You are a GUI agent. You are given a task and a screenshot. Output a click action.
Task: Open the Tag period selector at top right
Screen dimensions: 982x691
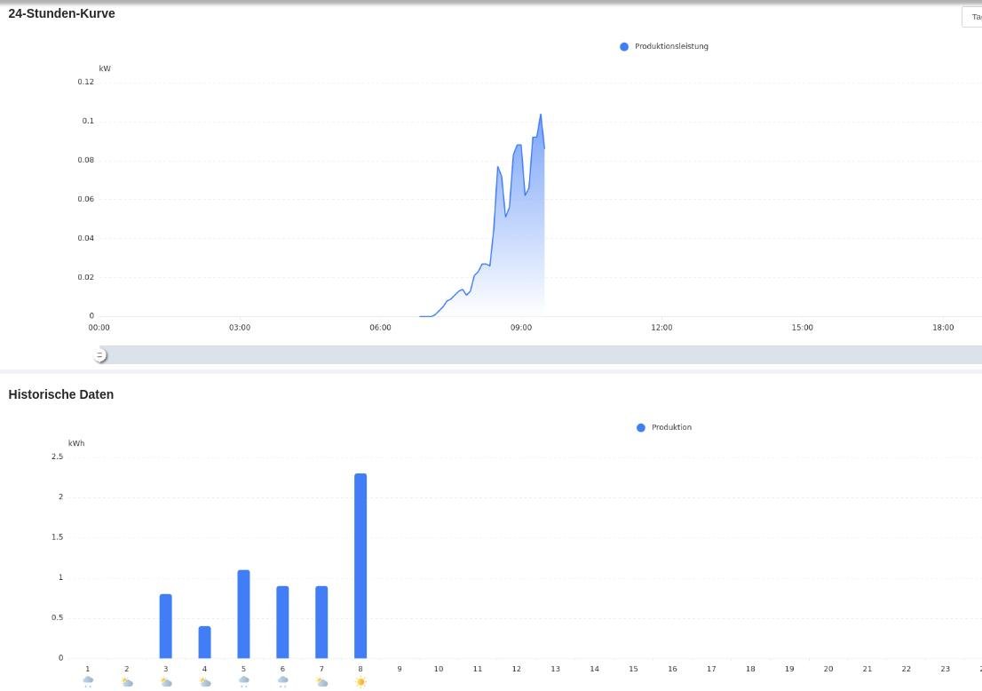(972, 17)
